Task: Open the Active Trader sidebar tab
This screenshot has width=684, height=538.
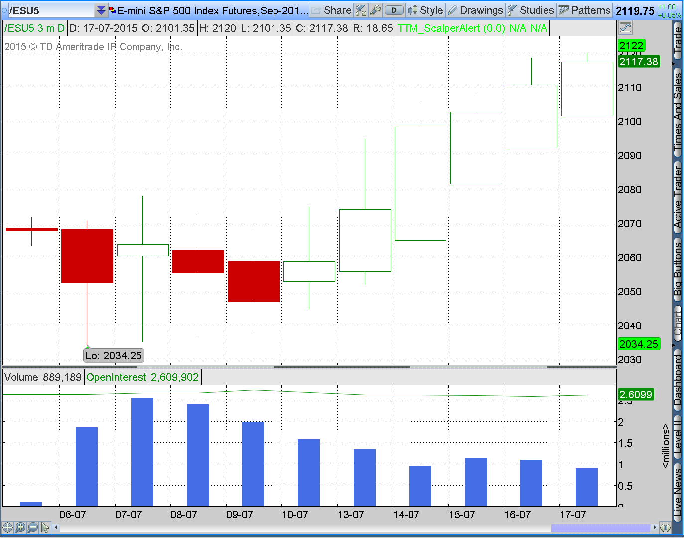Action: [678, 198]
